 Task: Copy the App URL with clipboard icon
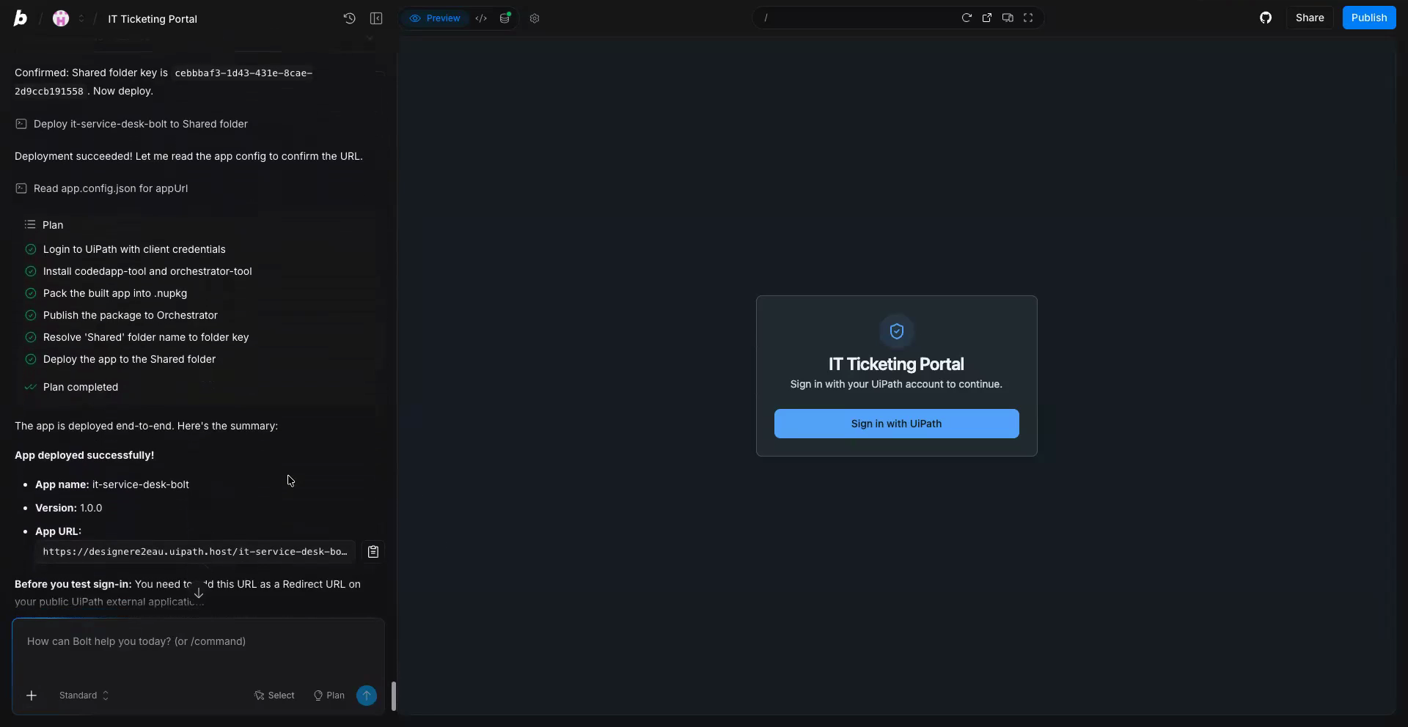(x=373, y=552)
